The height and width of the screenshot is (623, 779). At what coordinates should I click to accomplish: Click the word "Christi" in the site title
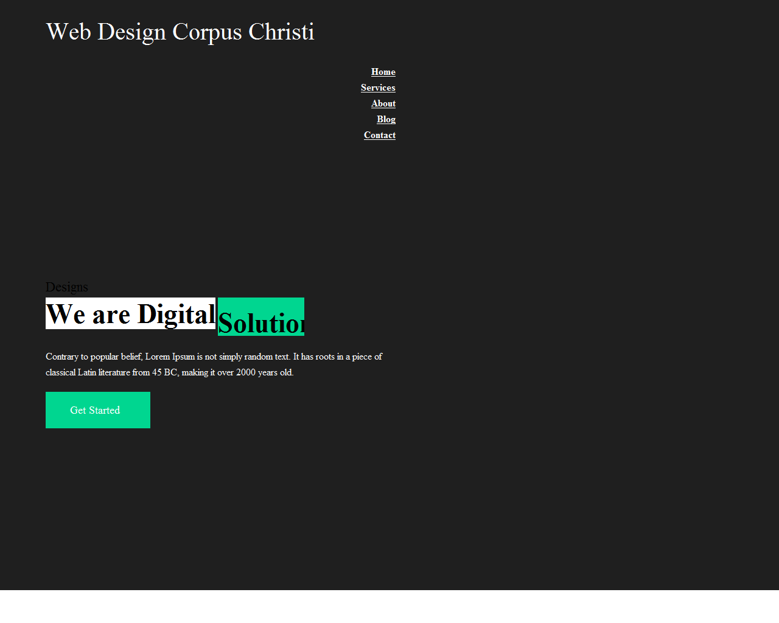pos(281,32)
